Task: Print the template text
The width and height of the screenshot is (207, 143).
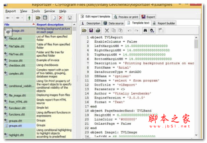Action: 98,30
